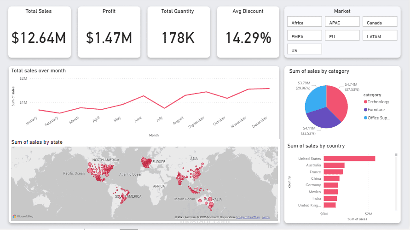The height and width of the screenshot is (230, 410).
Task: Select the EMEA market button
Action: point(304,35)
